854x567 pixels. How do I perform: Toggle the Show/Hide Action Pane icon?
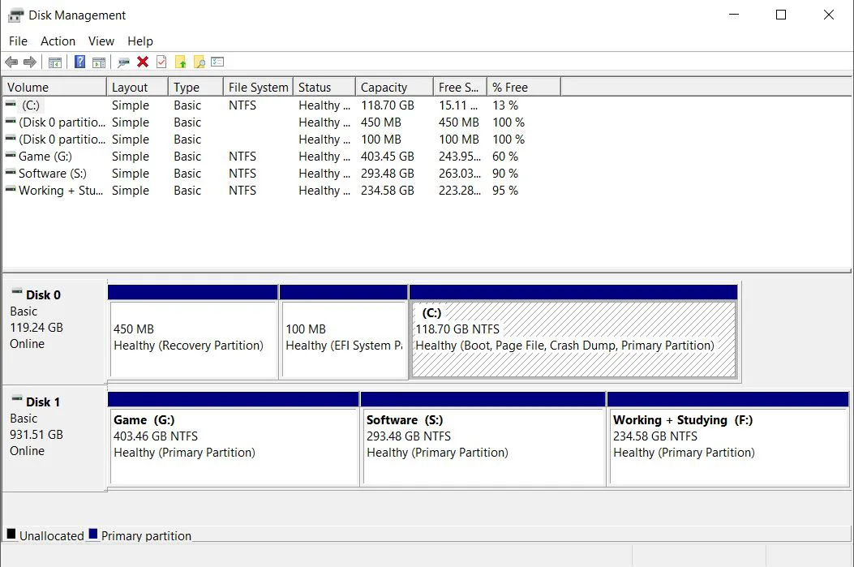pos(99,62)
